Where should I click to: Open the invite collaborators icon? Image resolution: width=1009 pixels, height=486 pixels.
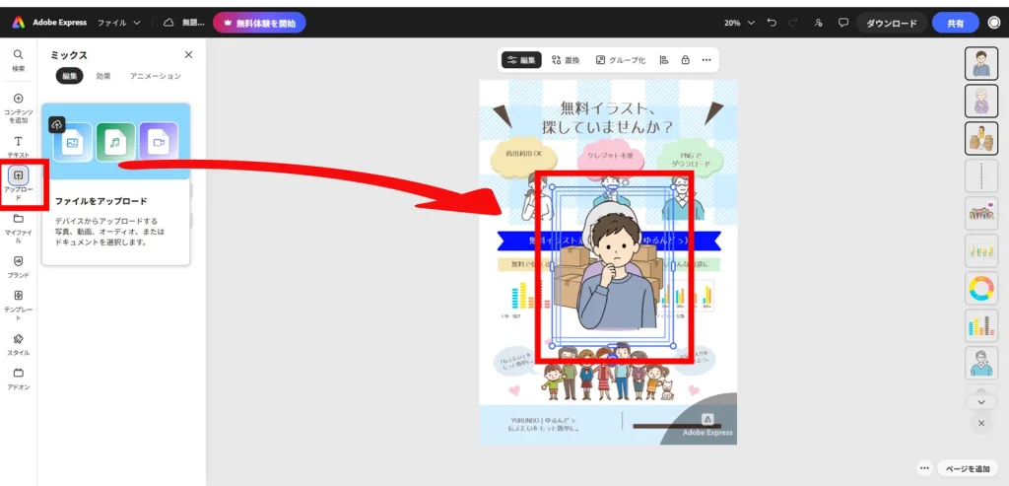click(818, 23)
